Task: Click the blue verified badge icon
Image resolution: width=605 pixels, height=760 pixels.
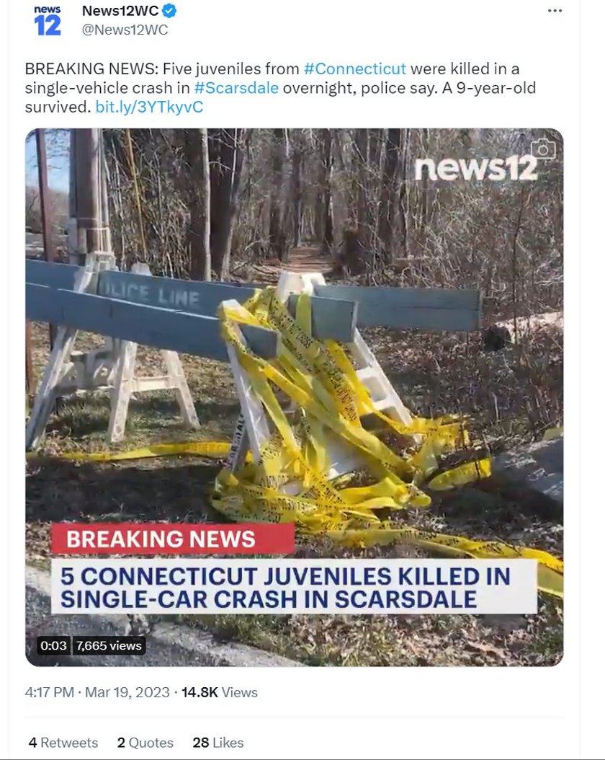Action: click(x=169, y=10)
